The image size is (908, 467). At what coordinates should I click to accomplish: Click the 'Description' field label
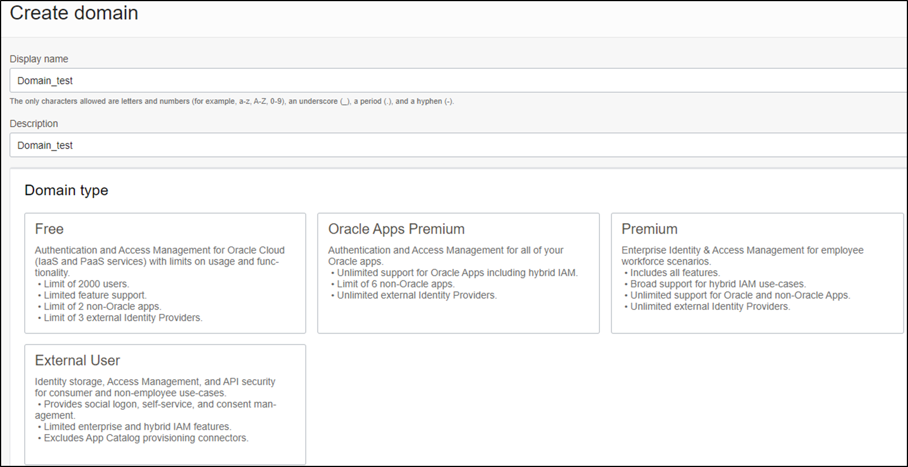click(x=34, y=124)
